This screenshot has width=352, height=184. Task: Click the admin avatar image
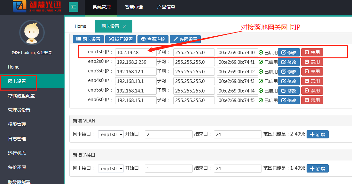coord(32,32)
